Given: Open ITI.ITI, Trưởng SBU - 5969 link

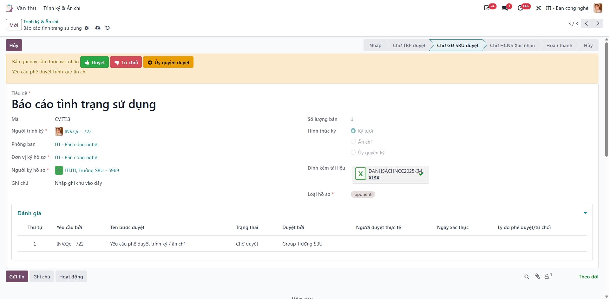Looking at the screenshot, I should (x=92, y=171).
